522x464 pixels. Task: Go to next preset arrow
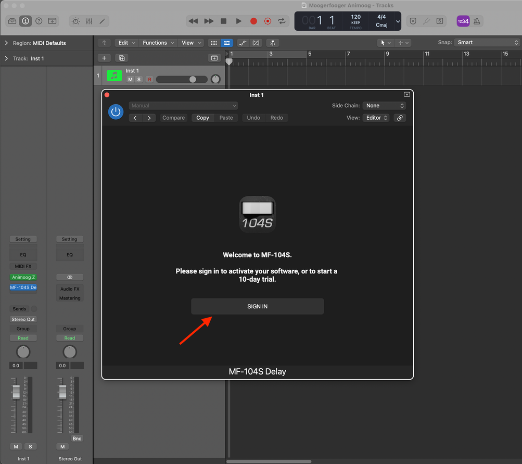149,118
